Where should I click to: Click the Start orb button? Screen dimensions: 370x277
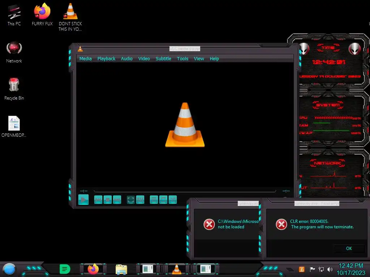click(9, 269)
